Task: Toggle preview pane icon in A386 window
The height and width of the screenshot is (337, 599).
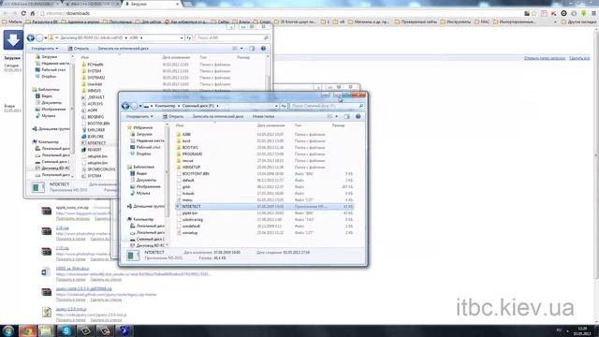Action: click(x=252, y=49)
